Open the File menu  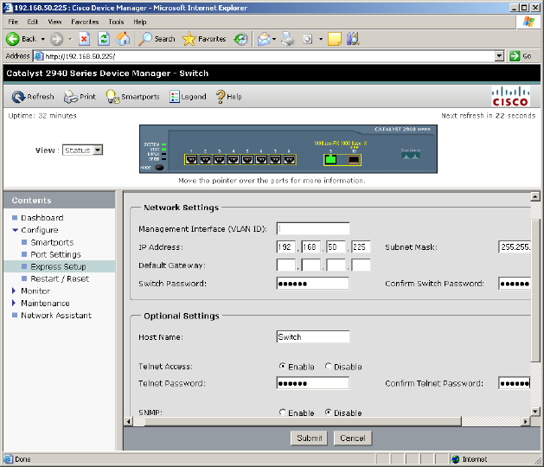13,22
